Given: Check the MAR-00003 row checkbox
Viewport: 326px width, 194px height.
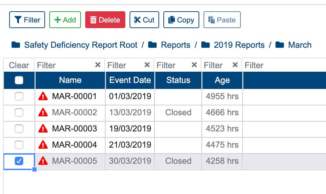Looking at the screenshot, I should tap(19, 129).
